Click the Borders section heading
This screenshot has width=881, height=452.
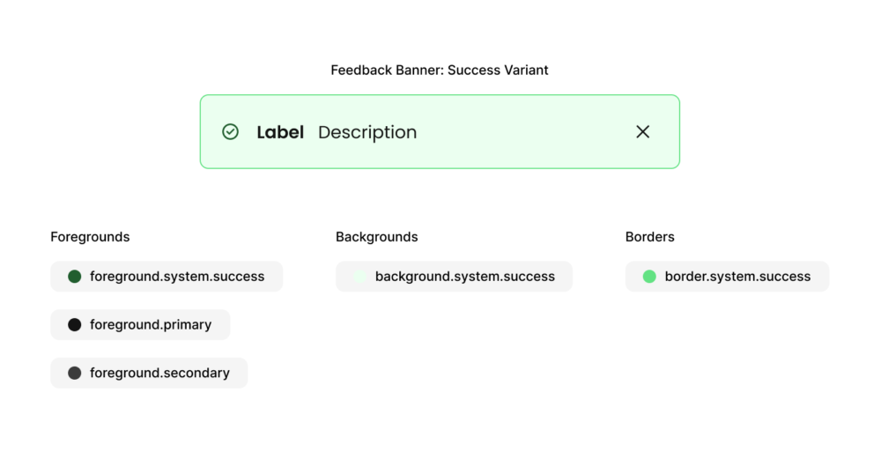650,237
